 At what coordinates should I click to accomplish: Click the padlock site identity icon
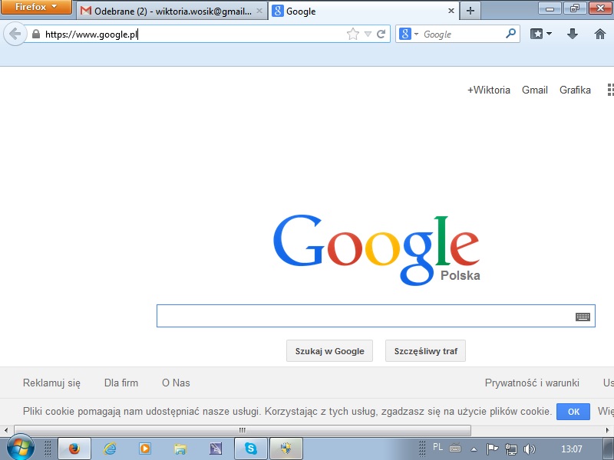[x=36, y=34]
